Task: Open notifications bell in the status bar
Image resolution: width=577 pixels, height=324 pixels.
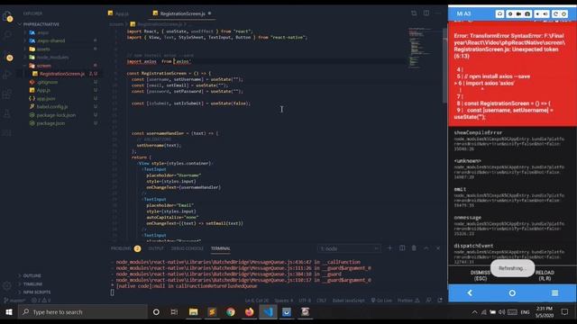Action: click(440, 300)
